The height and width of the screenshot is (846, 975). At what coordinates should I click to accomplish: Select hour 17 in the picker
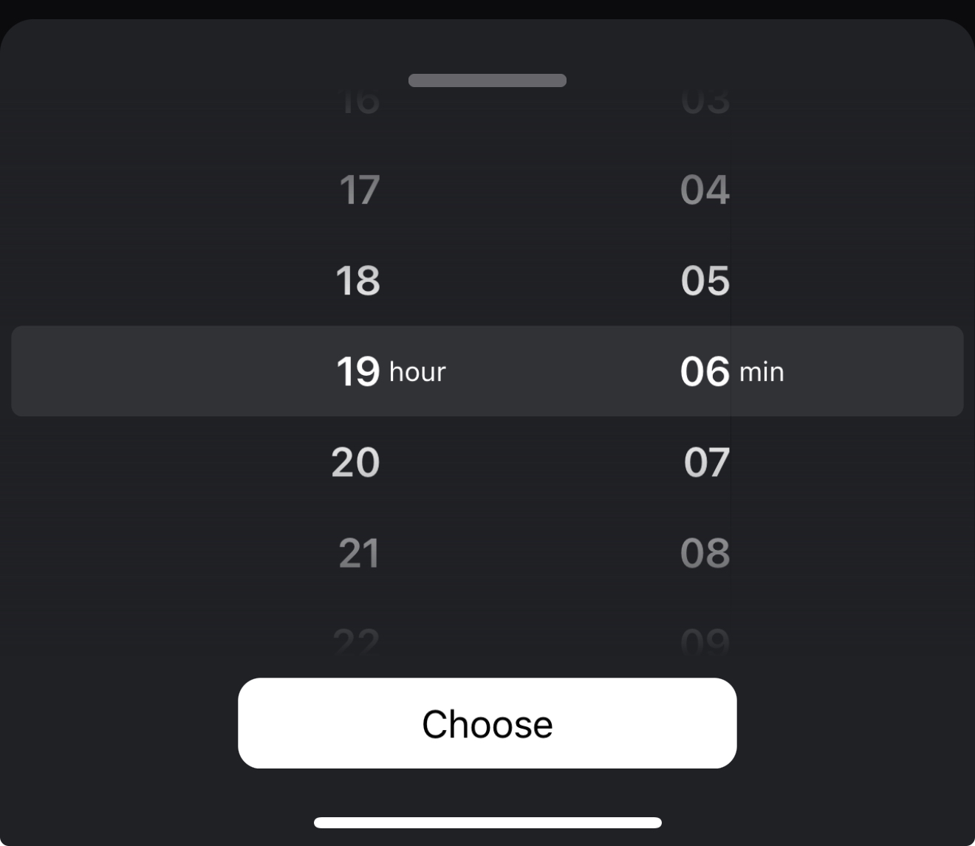pos(359,190)
